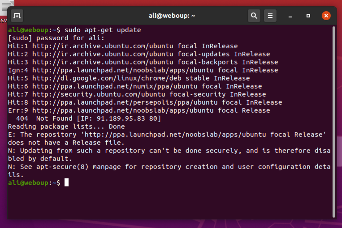Click the search magnifier icon
Image resolution: width=342 pixels, height=228 pixels.
click(x=254, y=16)
